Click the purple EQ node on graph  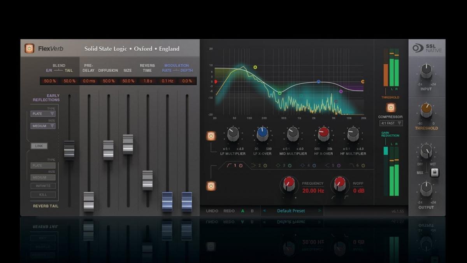pyautogui.click(x=341, y=92)
